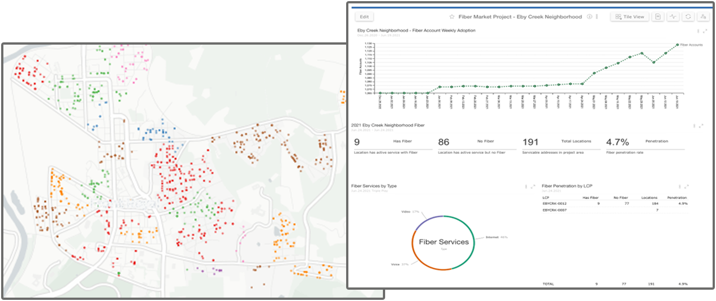
Task: Favorite the dashboard with the star icon
Action: (452, 17)
